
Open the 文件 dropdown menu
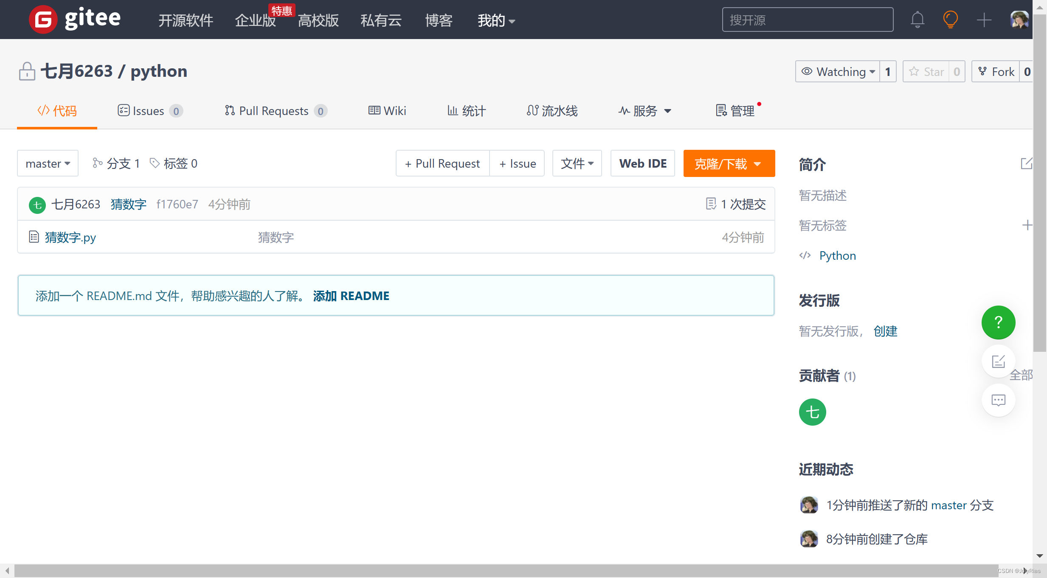click(577, 163)
